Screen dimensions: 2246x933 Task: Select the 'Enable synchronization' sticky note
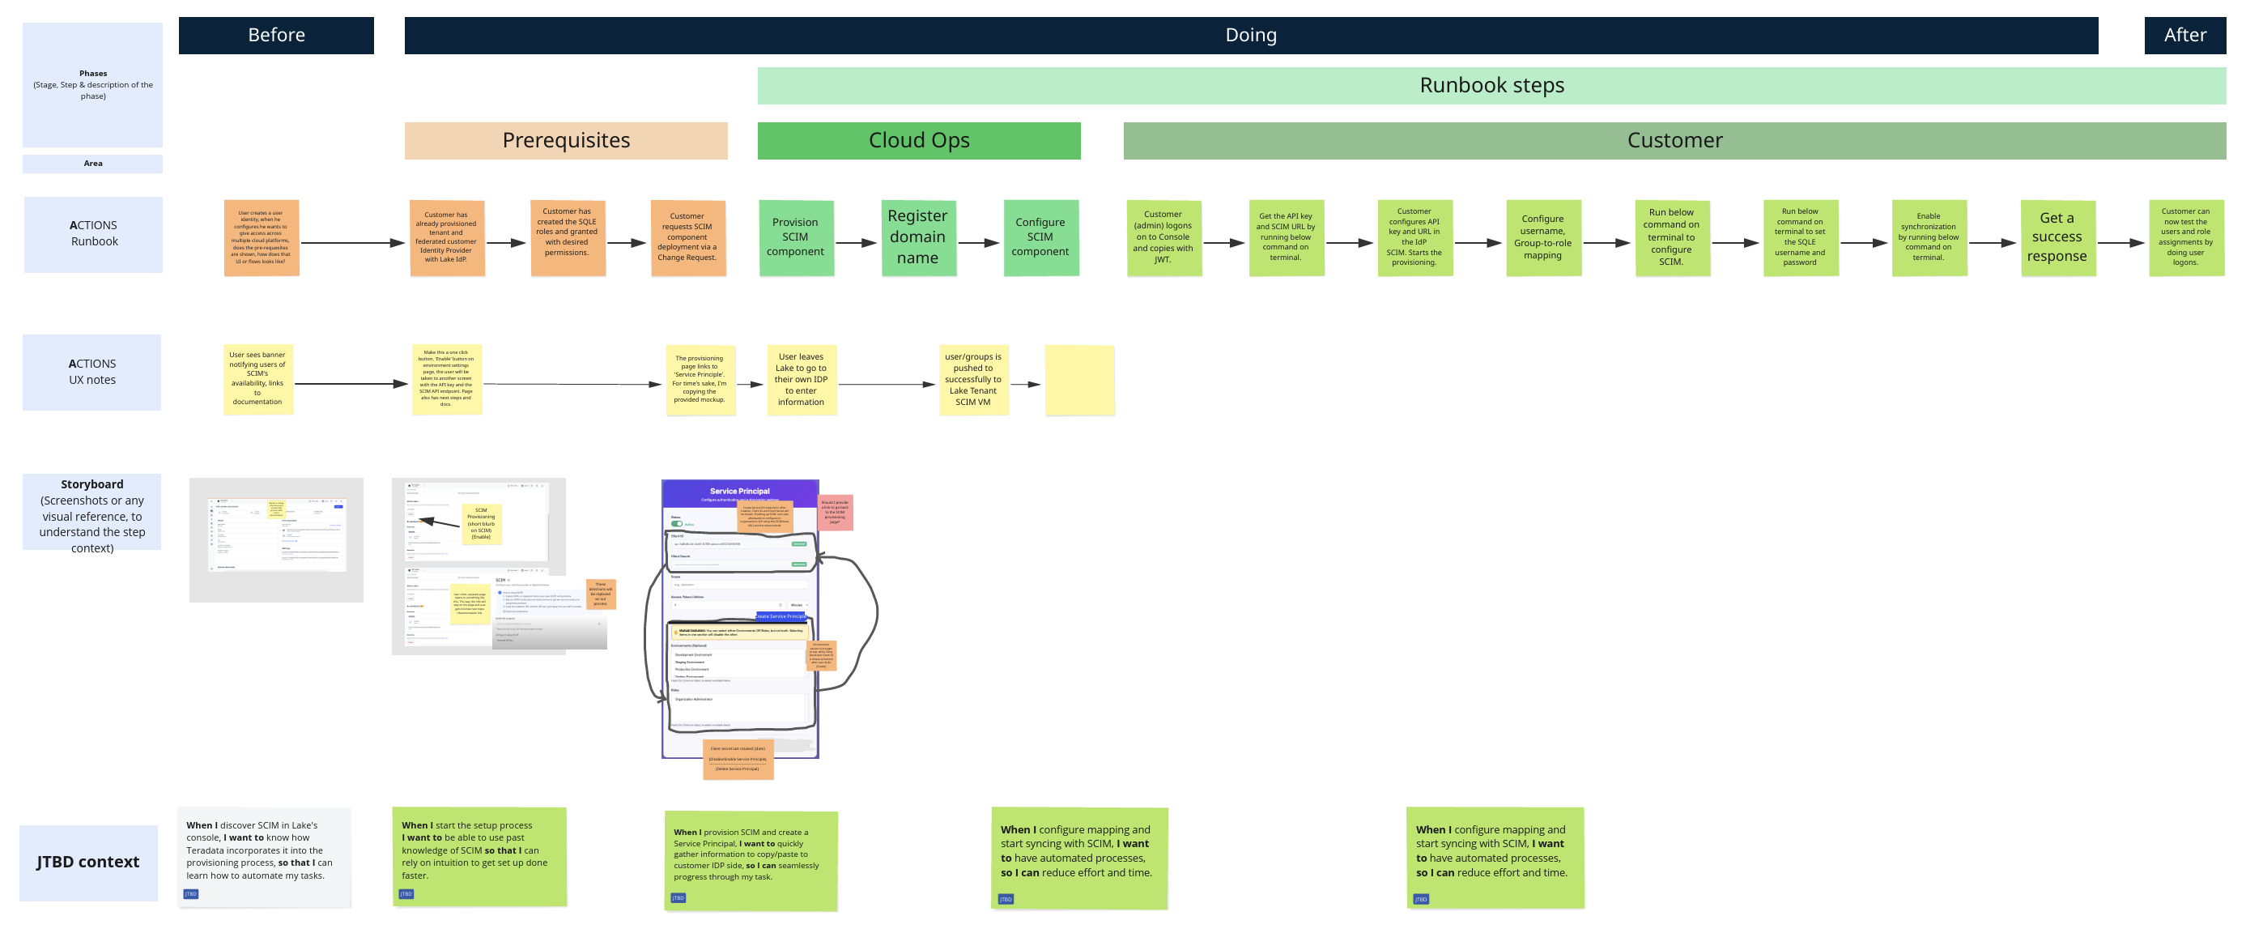[1929, 237]
